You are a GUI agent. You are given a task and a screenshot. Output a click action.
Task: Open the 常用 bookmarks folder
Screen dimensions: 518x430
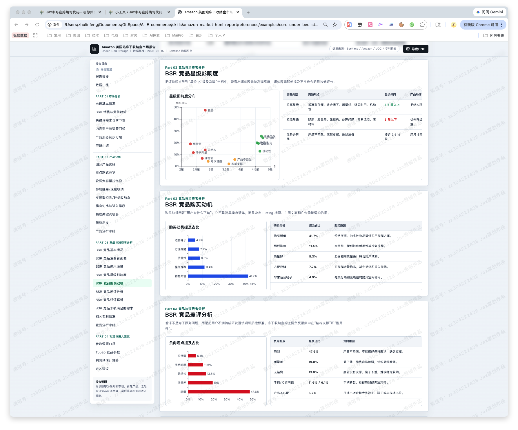point(54,35)
